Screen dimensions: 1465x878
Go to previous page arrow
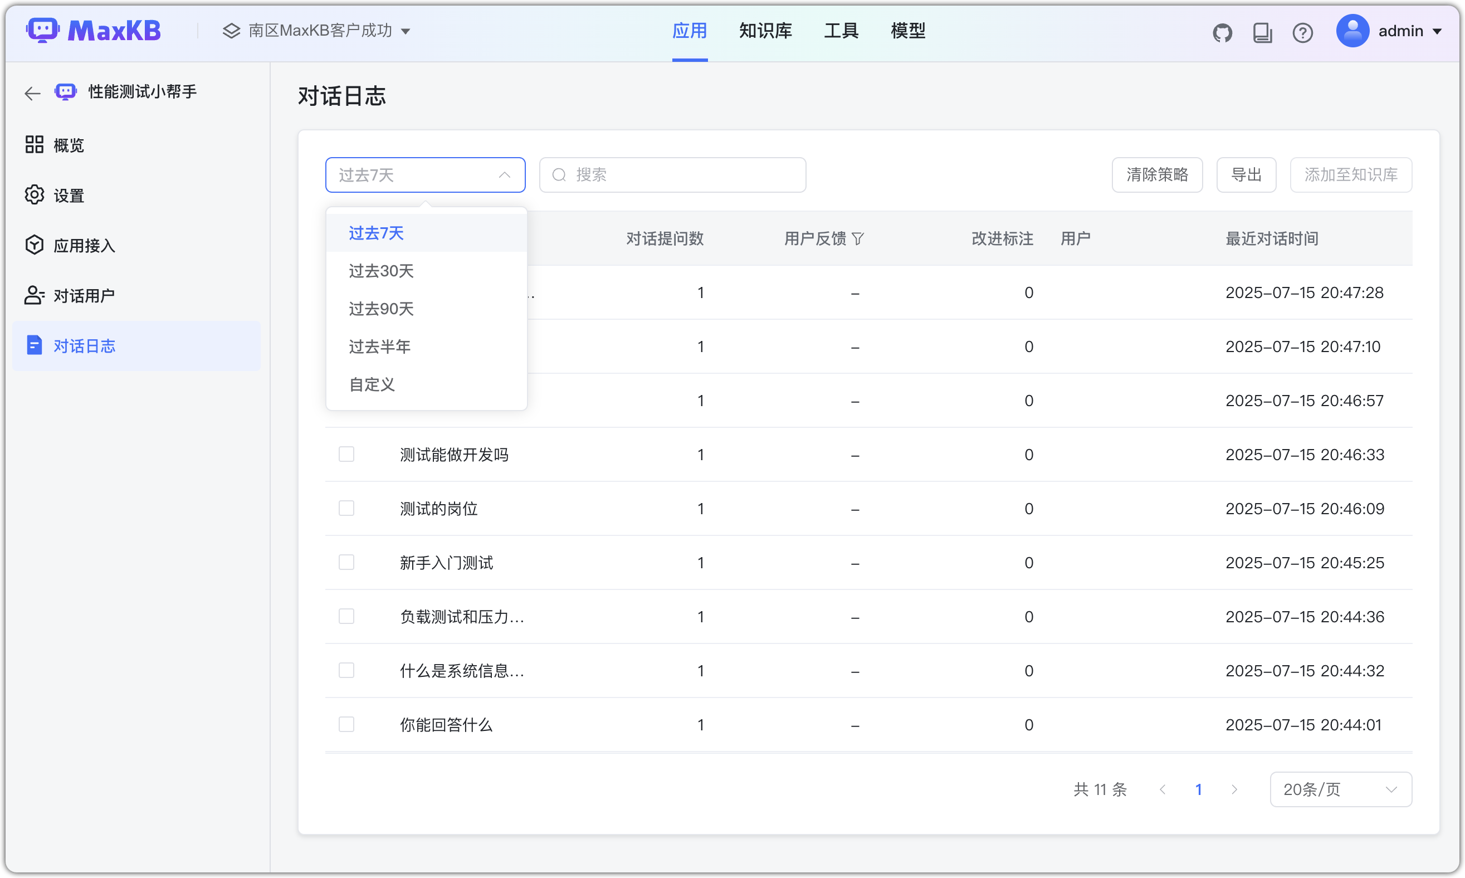[1162, 790]
